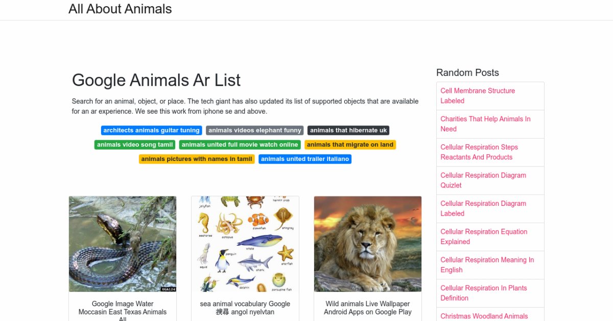Select the 'animals videos elephant funny' tag

(x=254, y=130)
